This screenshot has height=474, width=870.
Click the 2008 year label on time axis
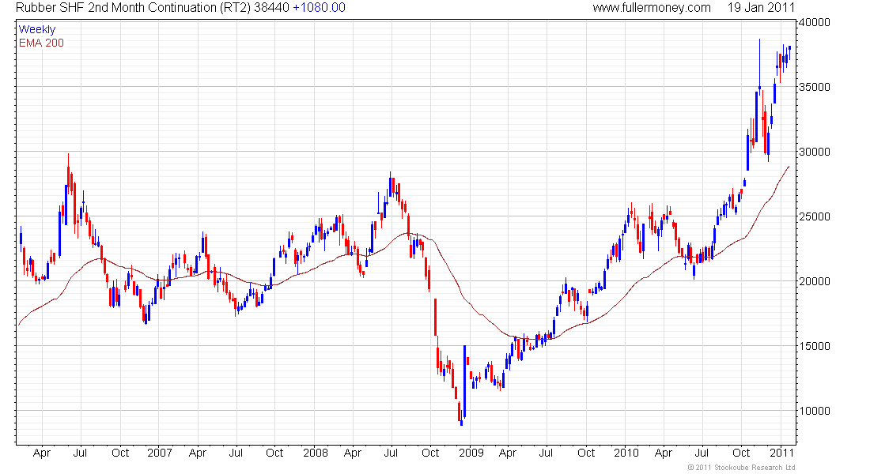tap(316, 453)
